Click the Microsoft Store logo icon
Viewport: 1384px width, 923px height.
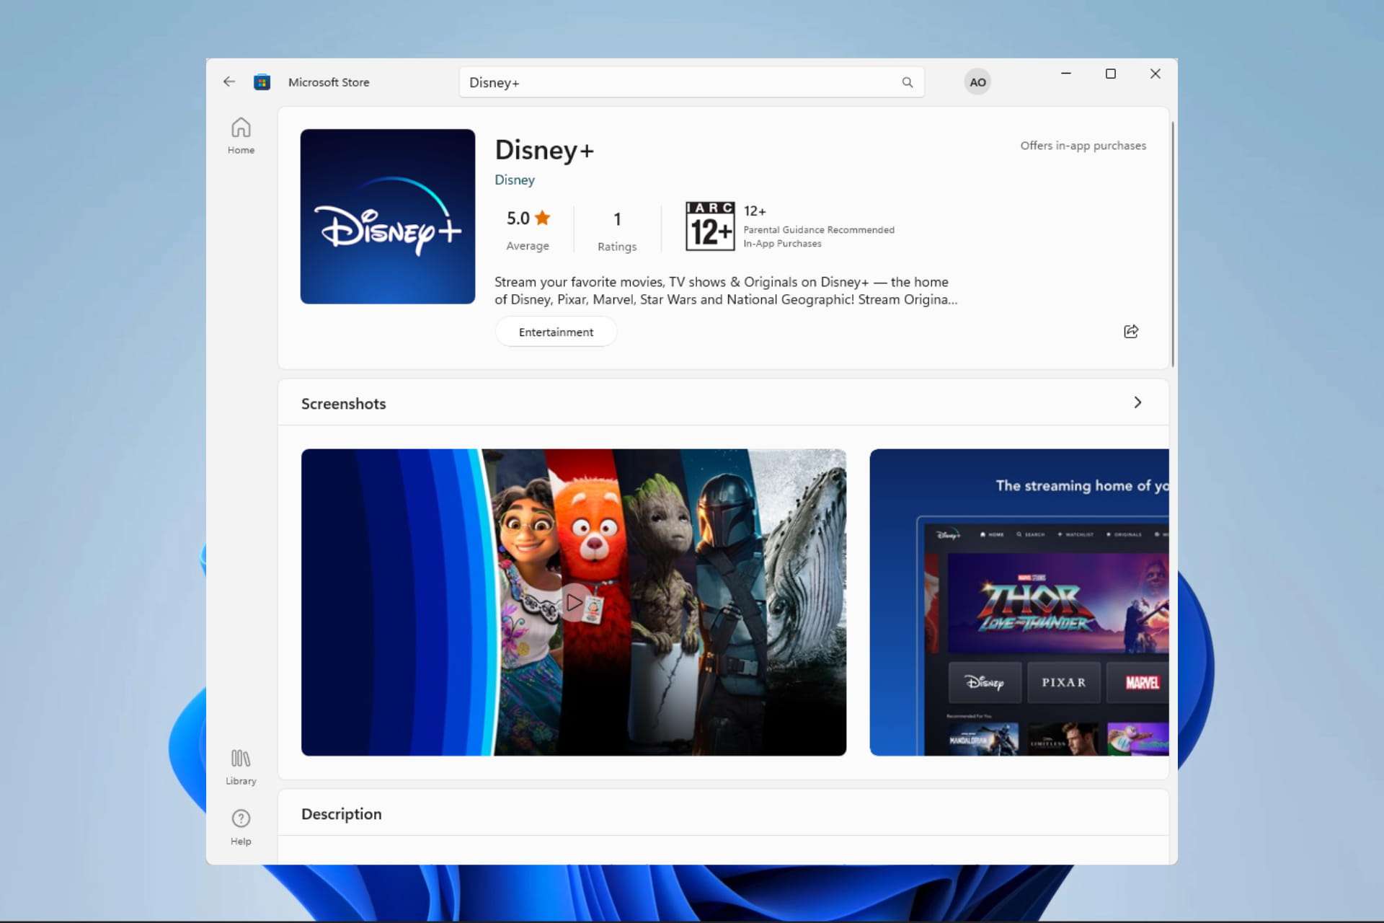(x=262, y=82)
